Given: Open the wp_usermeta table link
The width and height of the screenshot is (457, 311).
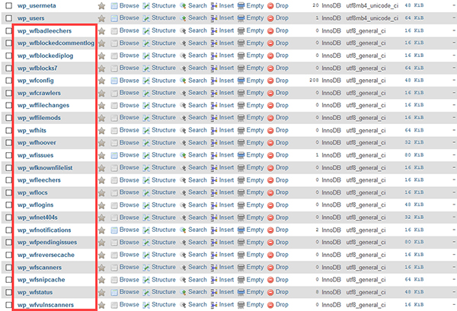Looking at the screenshot, I should coord(38,5).
